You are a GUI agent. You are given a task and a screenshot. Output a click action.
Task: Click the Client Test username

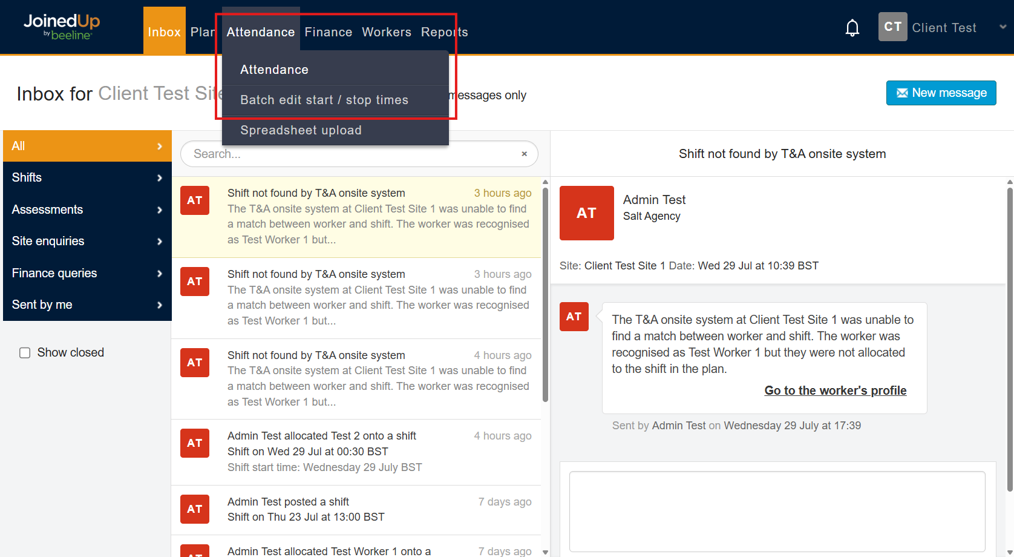click(944, 28)
